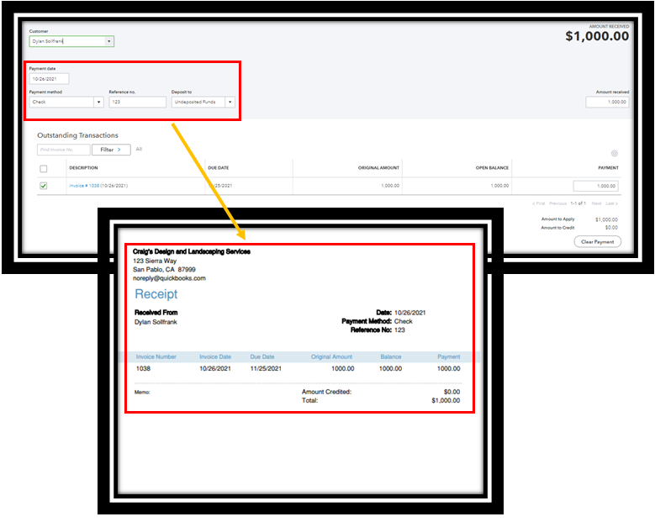
Task: Click the DESCRIPTION column header
Action: point(83,168)
